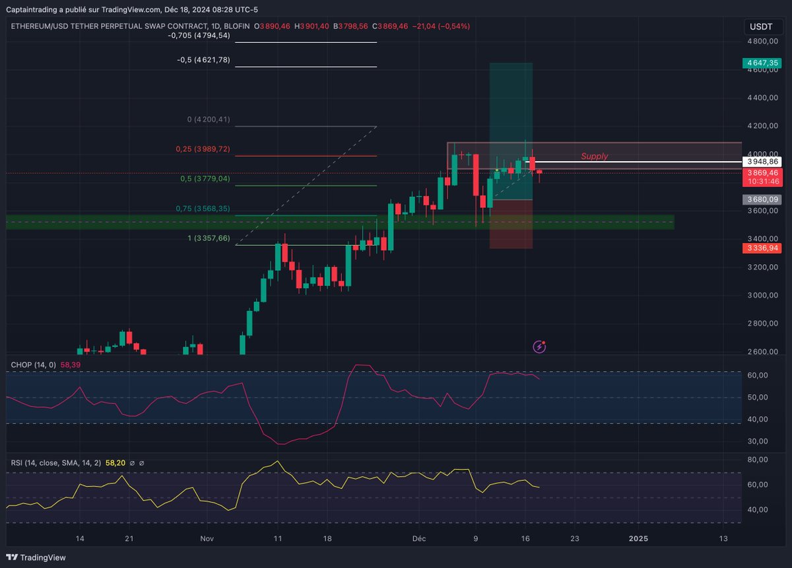Click 80,00 on the RSI scale
Image resolution: width=792 pixels, height=568 pixels.
(758, 460)
